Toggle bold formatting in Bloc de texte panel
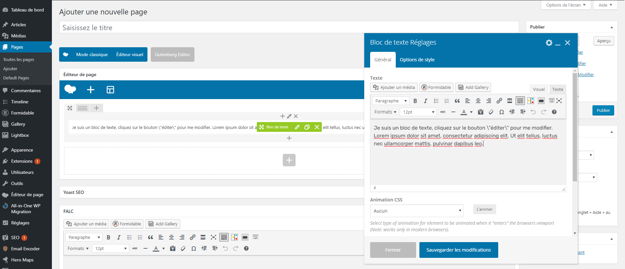This screenshot has width=625, height=269. [x=415, y=101]
